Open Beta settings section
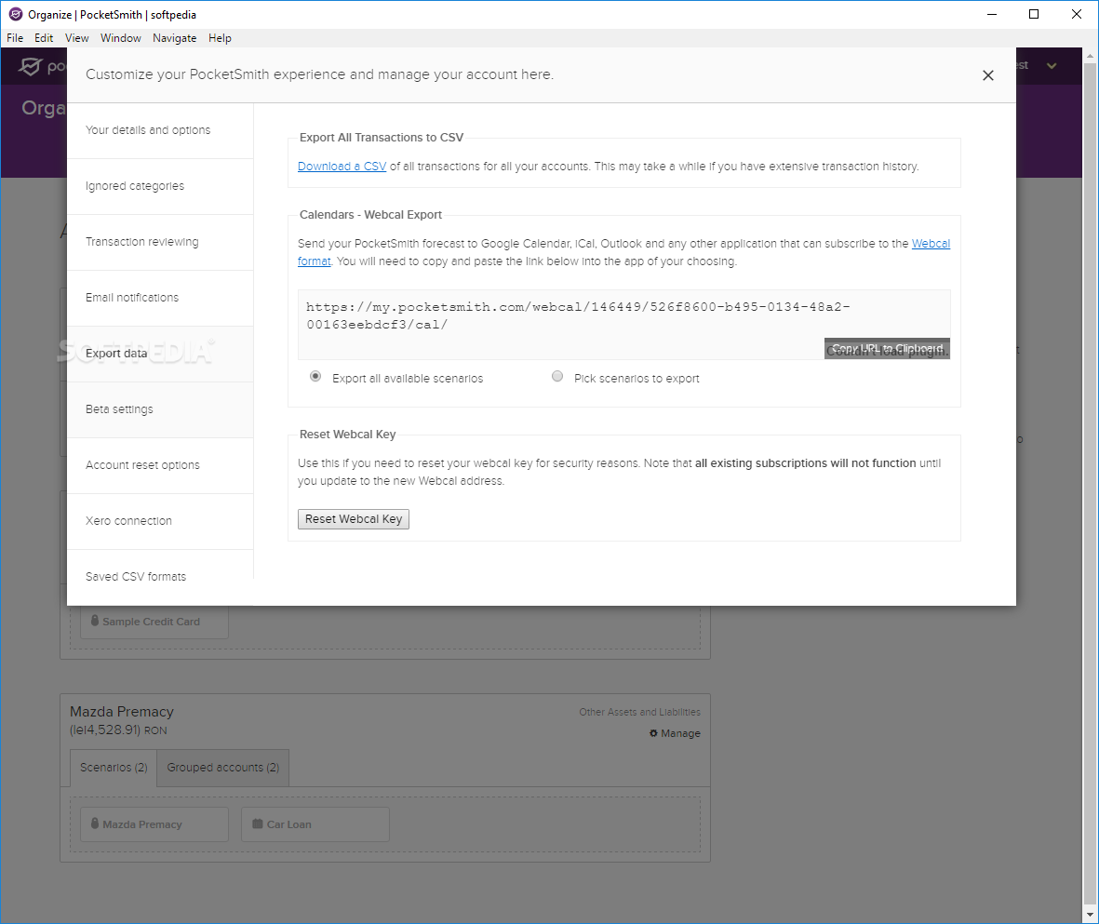This screenshot has width=1099, height=924. click(160, 409)
